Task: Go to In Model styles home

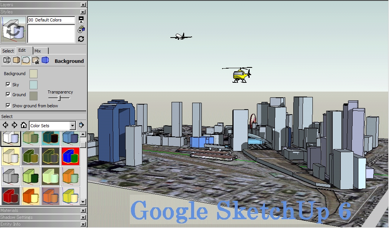Action: pyautogui.click(x=24, y=125)
